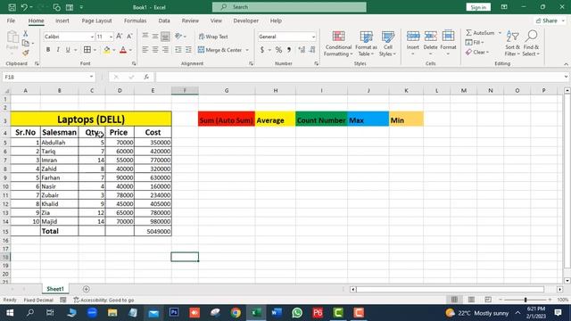Open the General number format dropdown
Image resolution: width=571 pixels, height=321 pixels.
pyautogui.click(x=313, y=37)
